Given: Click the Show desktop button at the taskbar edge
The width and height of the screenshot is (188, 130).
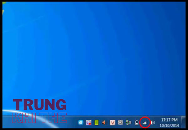Looking at the screenshot, I should [x=183, y=122].
